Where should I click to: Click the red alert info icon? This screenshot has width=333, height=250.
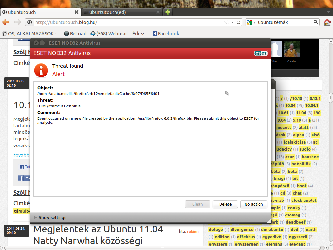(x=41, y=70)
